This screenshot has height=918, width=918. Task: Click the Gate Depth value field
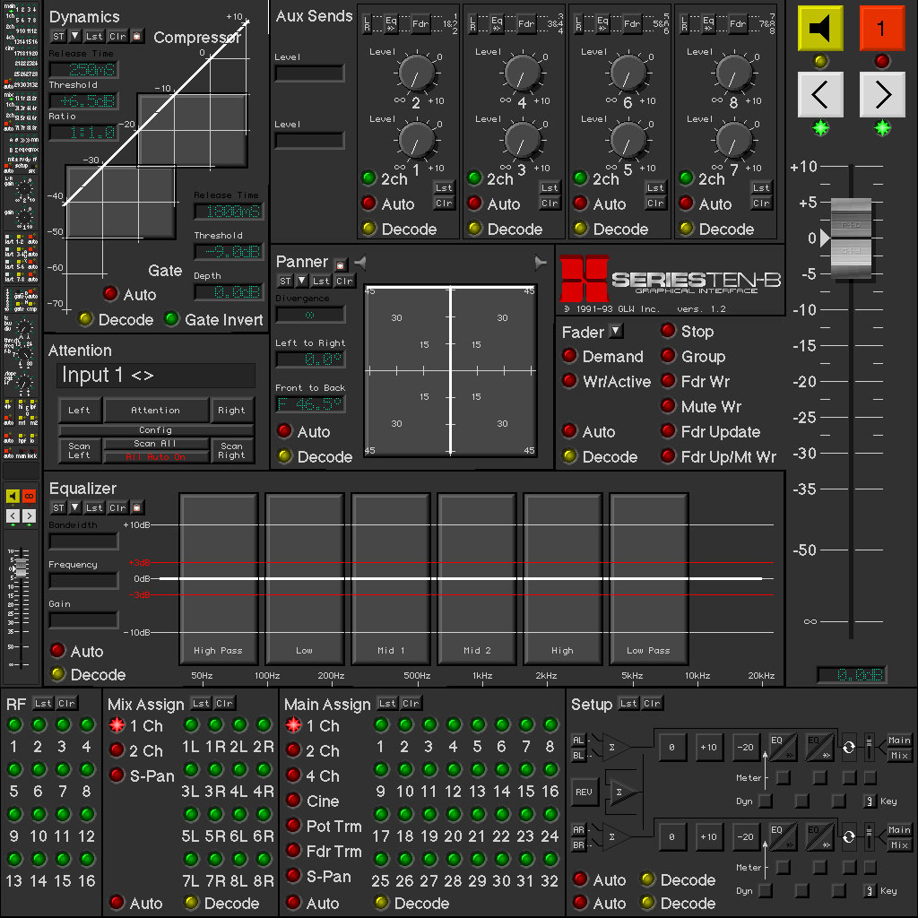229,292
